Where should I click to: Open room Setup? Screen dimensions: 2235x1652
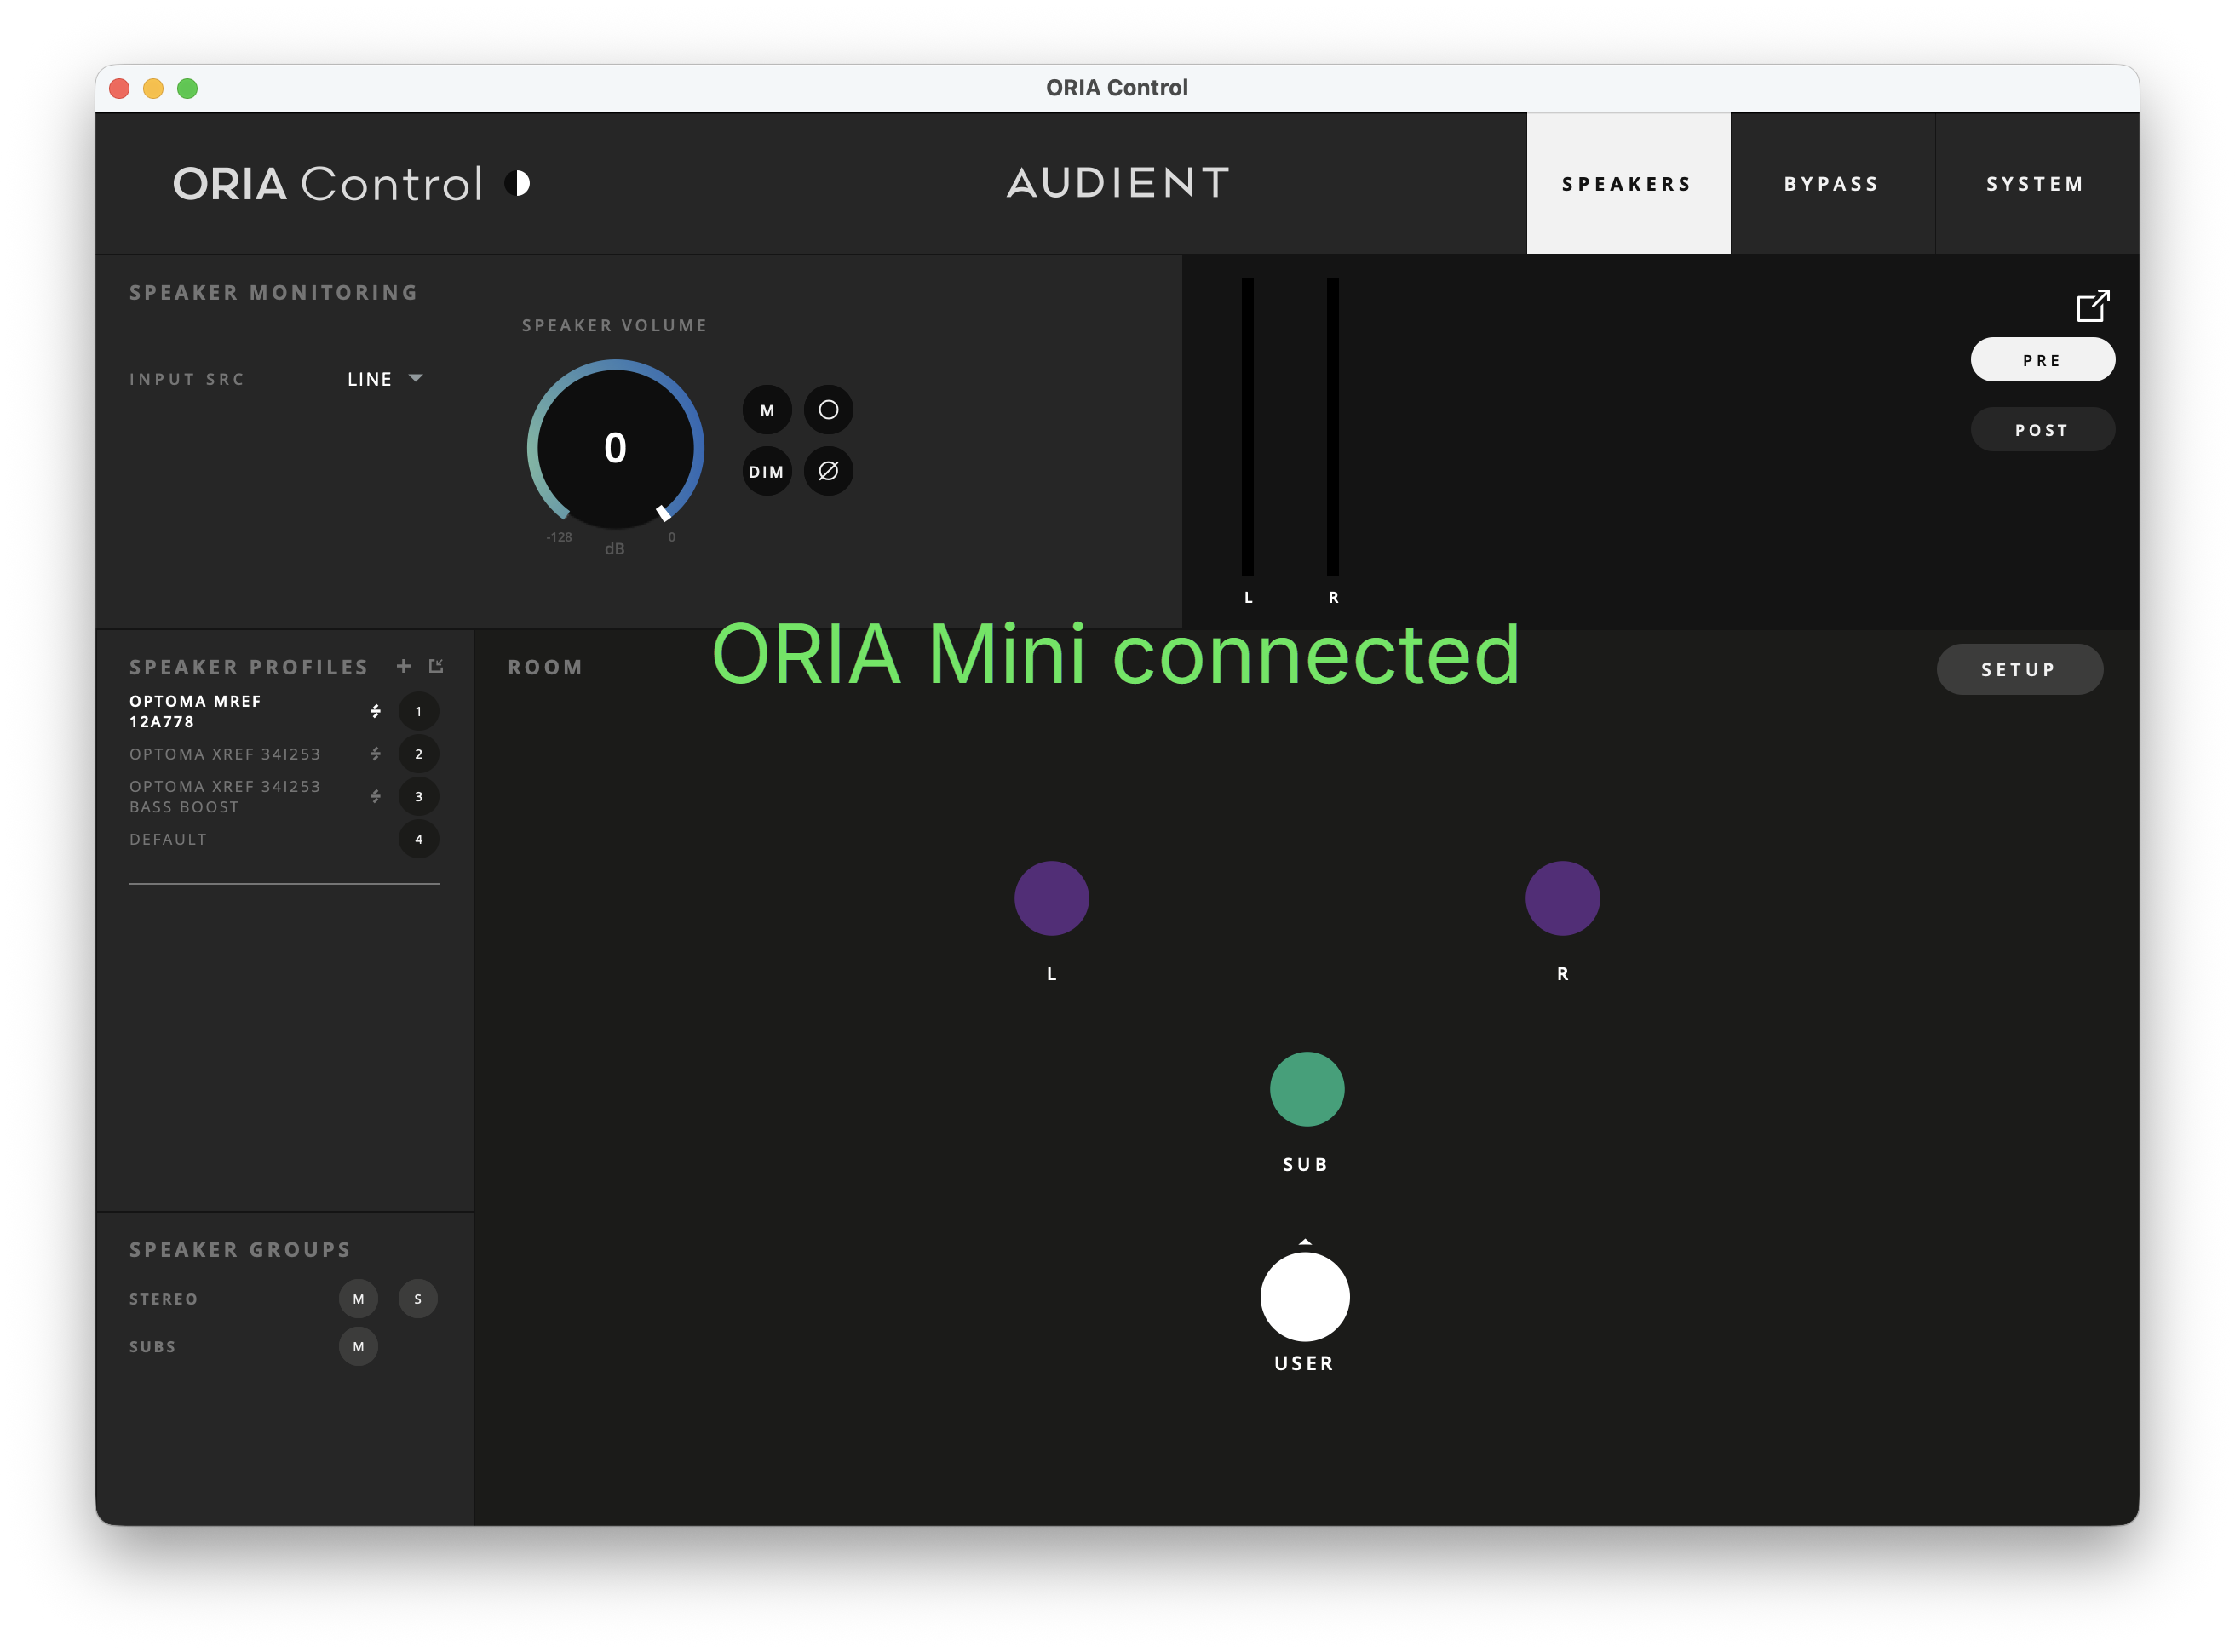click(2019, 669)
